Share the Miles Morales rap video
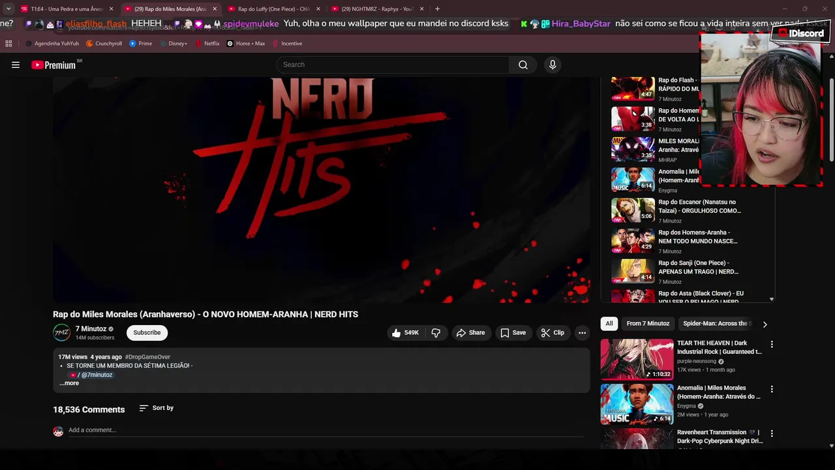Viewport: 835px width, 470px height. 470,333
